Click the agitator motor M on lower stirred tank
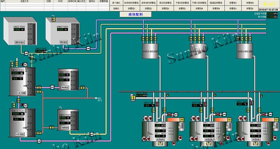 pos(26,106)
